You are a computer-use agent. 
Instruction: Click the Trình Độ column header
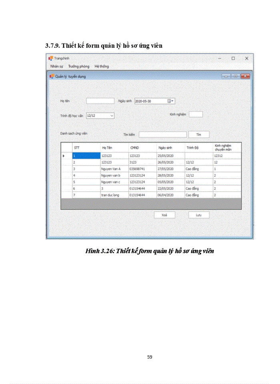(199, 148)
